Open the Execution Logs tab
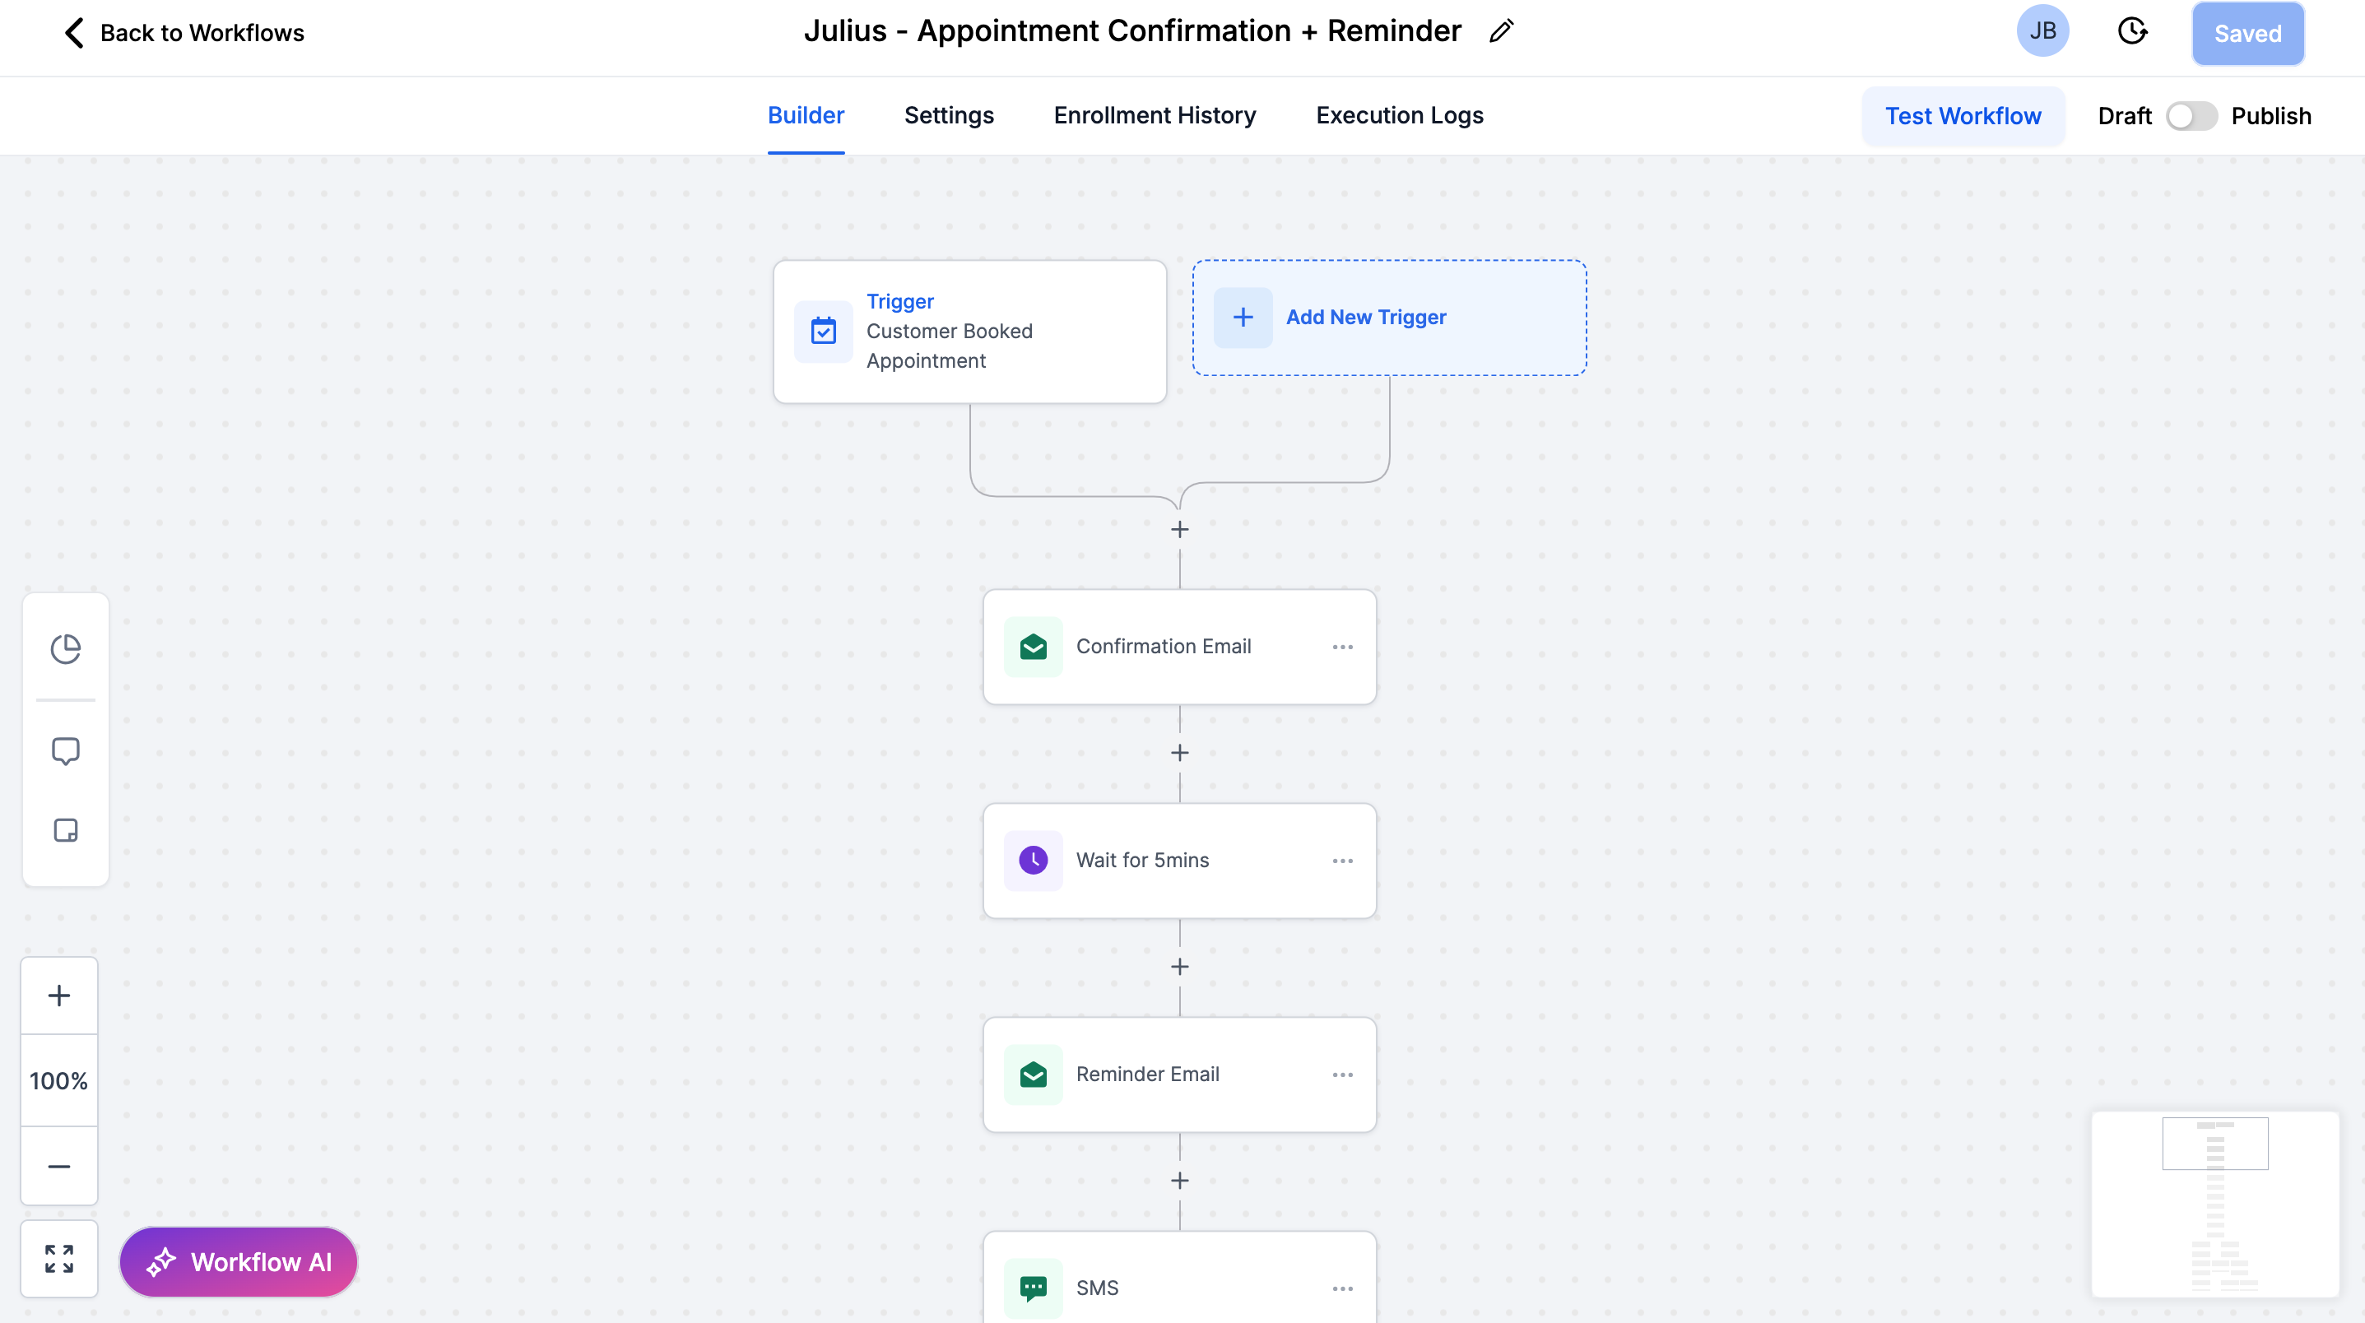Screen dimensions: 2365x1323 (x=1399, y=116)
